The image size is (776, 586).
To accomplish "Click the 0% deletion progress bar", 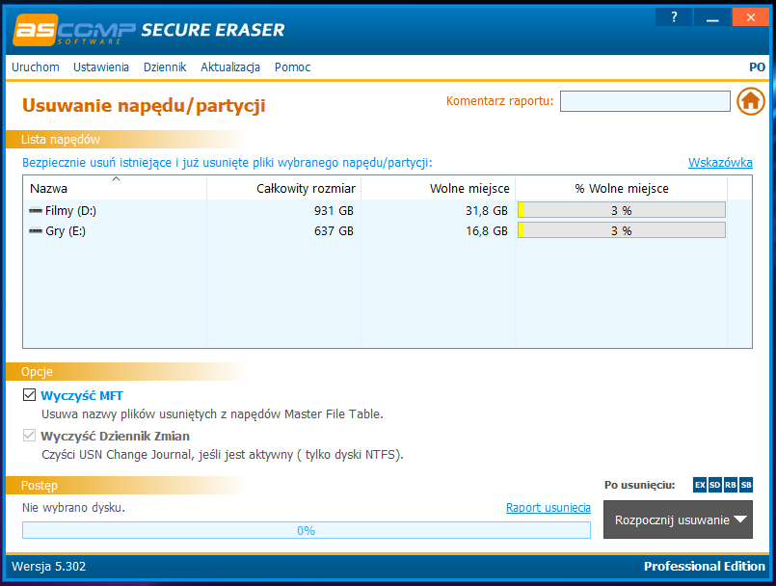I will click(307, 530).
